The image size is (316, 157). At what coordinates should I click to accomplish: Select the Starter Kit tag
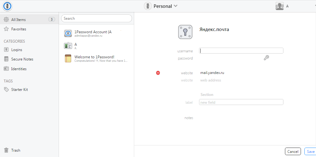click(29, 90)
